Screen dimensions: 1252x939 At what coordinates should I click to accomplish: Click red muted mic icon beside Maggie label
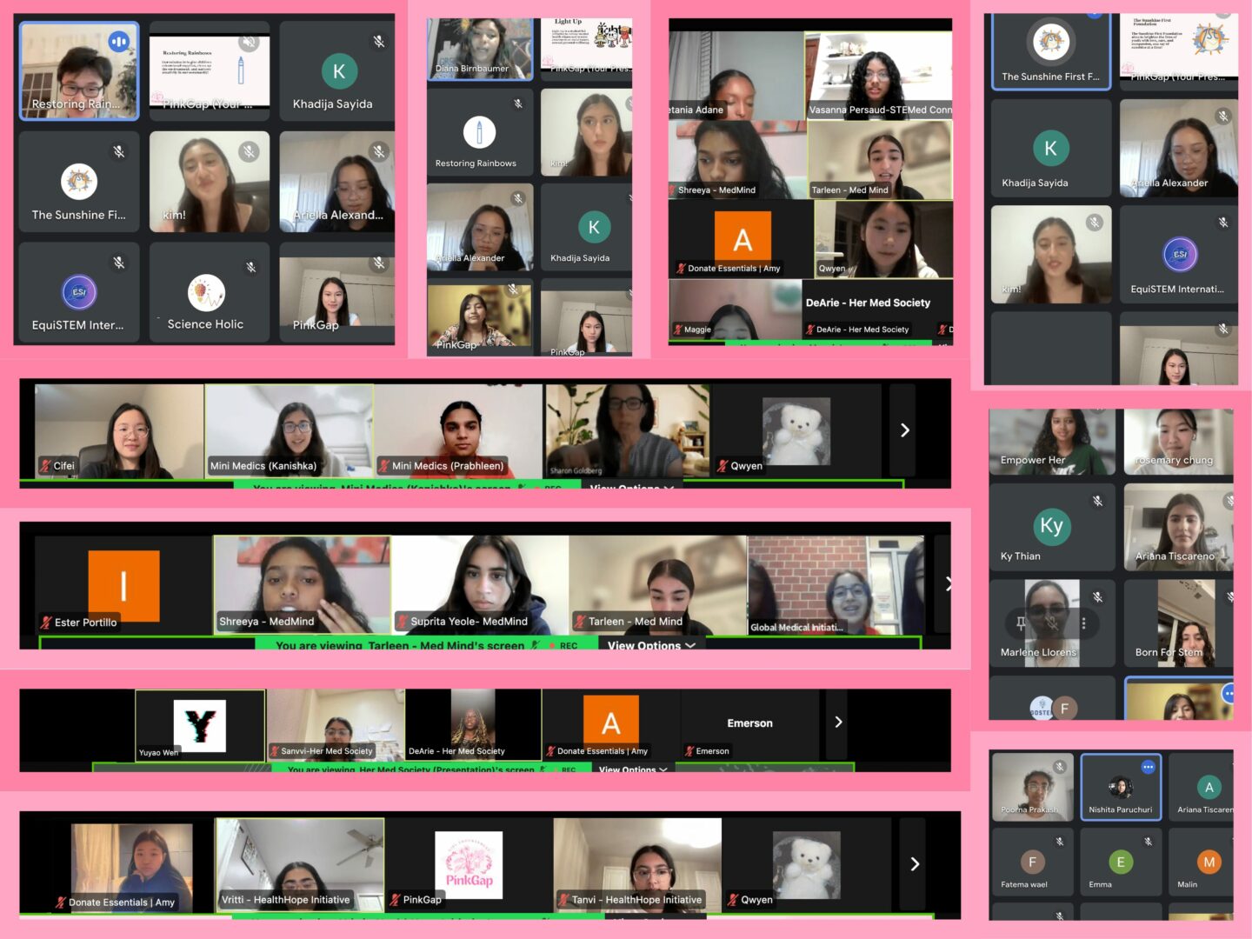click(678, 330)
